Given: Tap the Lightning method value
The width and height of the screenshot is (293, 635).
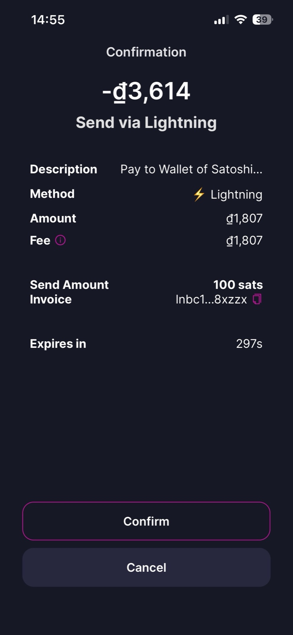Looking at the screenshot, I should [x=236, y=194].
